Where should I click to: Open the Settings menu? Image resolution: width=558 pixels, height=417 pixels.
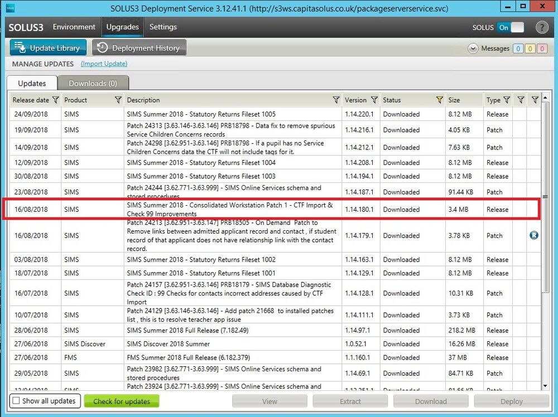click(163, 27)
